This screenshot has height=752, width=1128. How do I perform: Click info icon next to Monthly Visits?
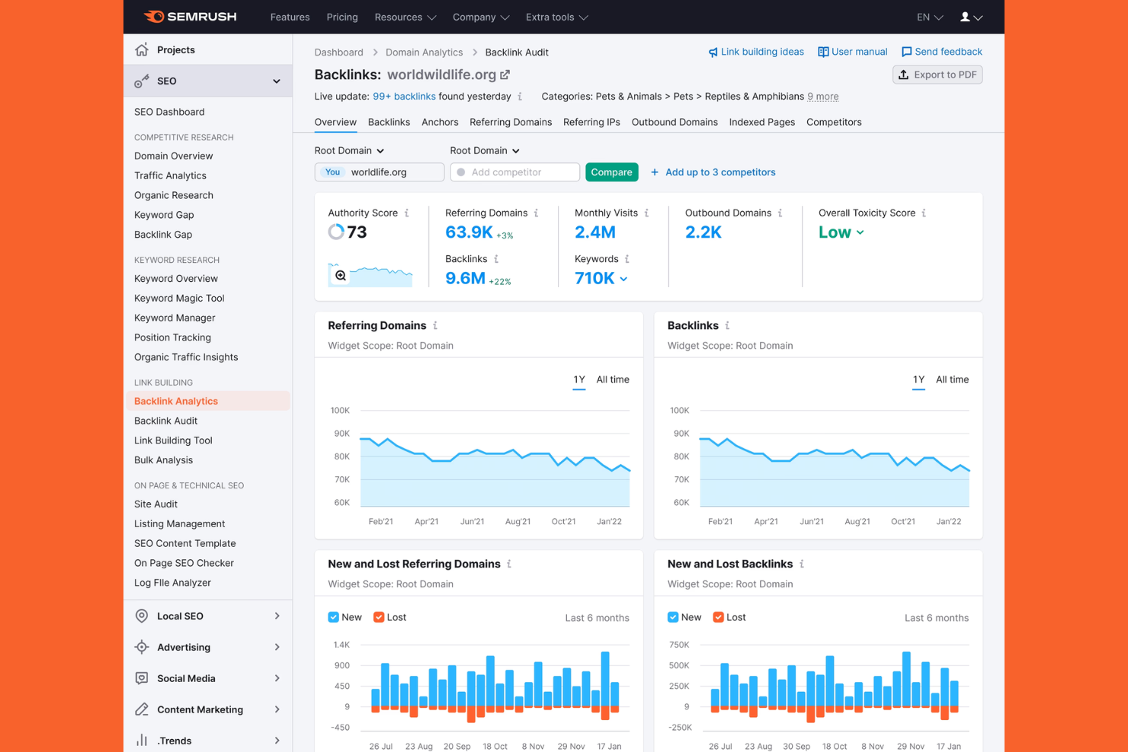(646, 213)
